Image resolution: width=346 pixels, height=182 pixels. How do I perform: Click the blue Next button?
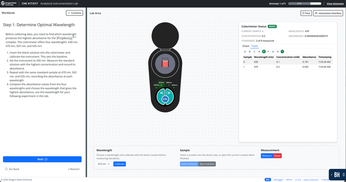pos(42,159)
